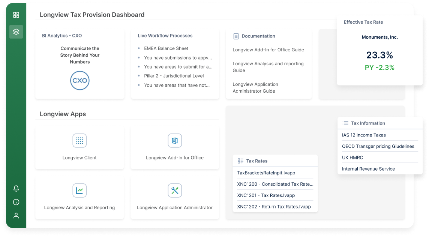Open Longview Analysis and Reporting chart icon
The height and width of the screenshot is (237, 429).
(x=79, y=190)
